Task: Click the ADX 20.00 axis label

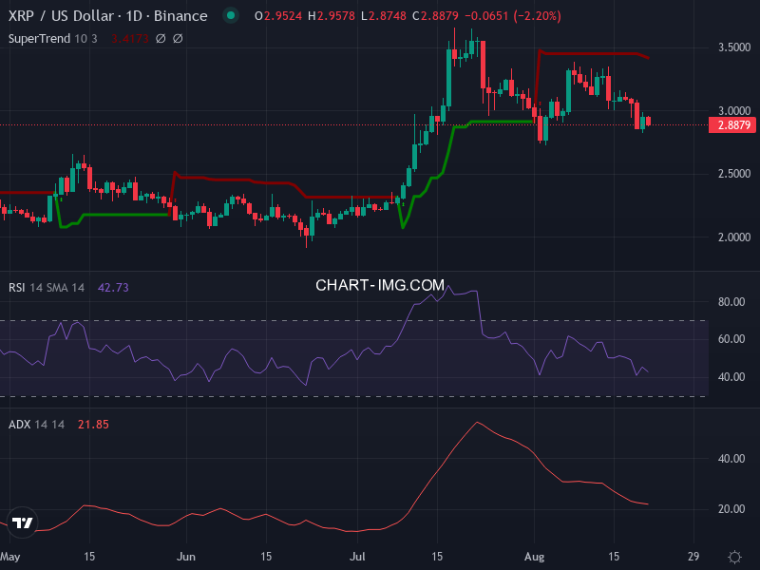Action: [731, 509]
